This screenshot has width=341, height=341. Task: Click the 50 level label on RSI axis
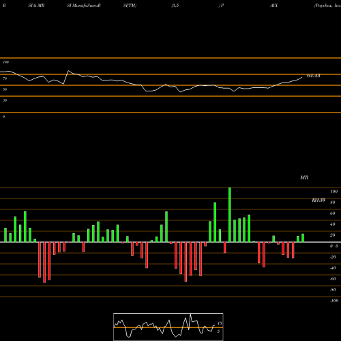point(5,89)
